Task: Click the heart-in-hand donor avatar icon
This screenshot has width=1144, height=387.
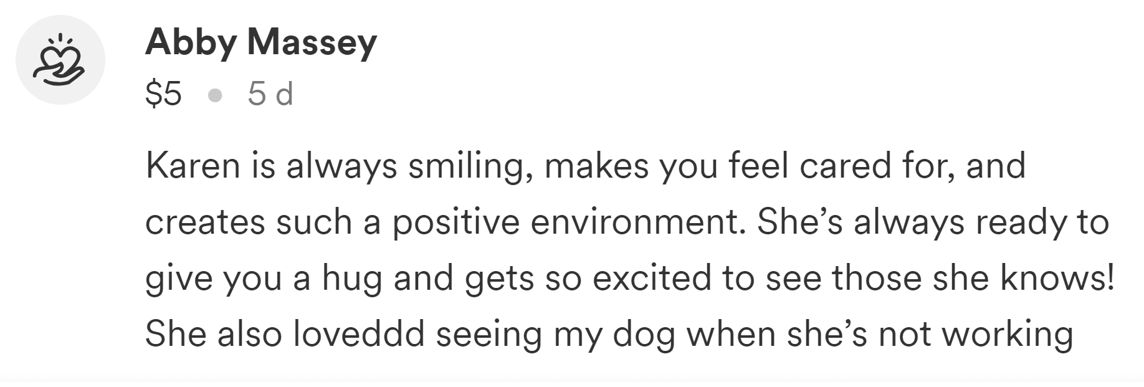Action: (60, 60)
